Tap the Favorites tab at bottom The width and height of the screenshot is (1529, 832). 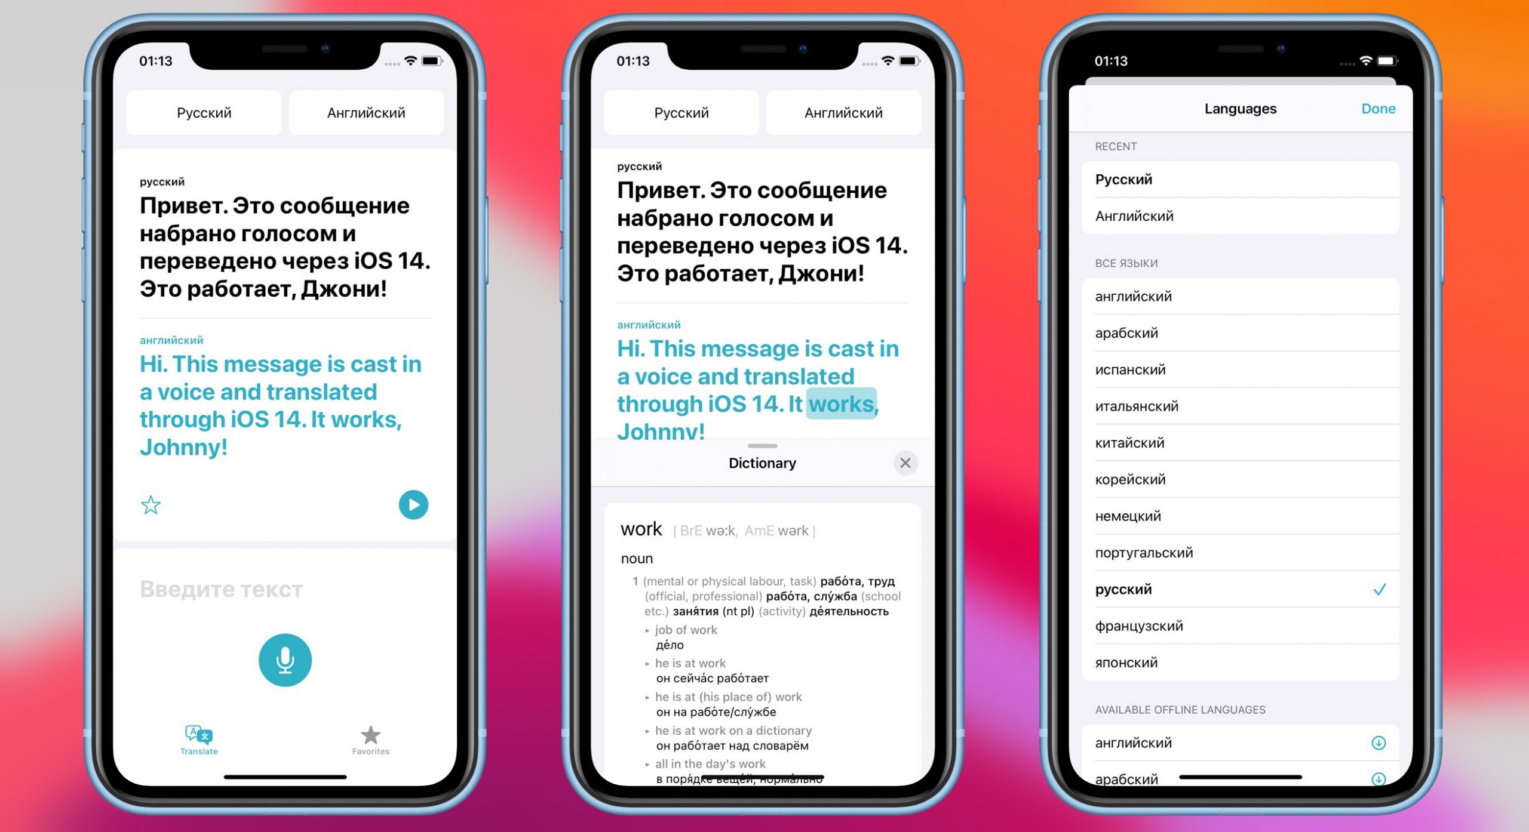[x=372, y=743]
